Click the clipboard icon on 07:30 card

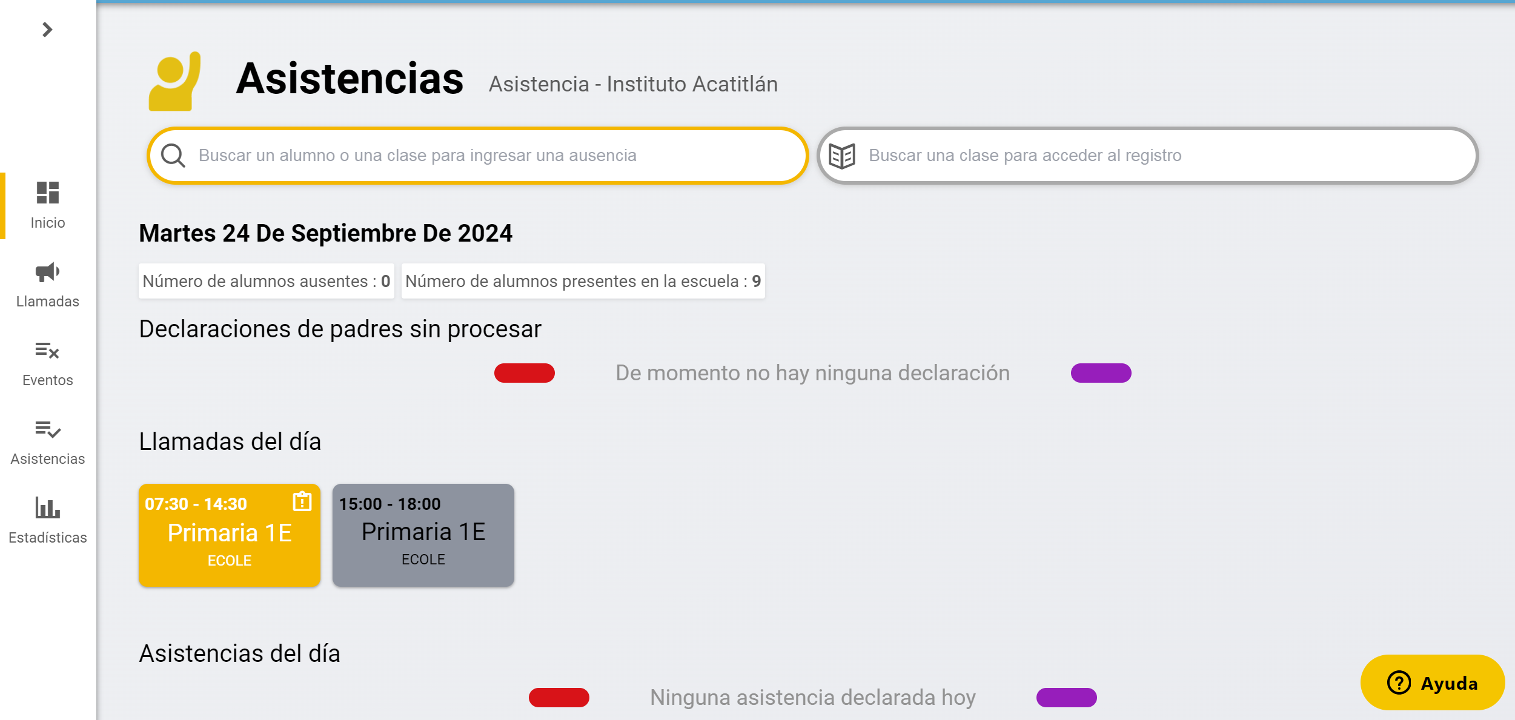pos(302,501)
